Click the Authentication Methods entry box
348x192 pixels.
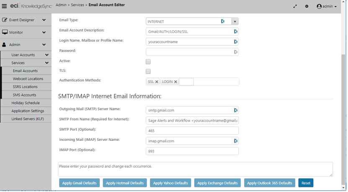tap(186, 82)
